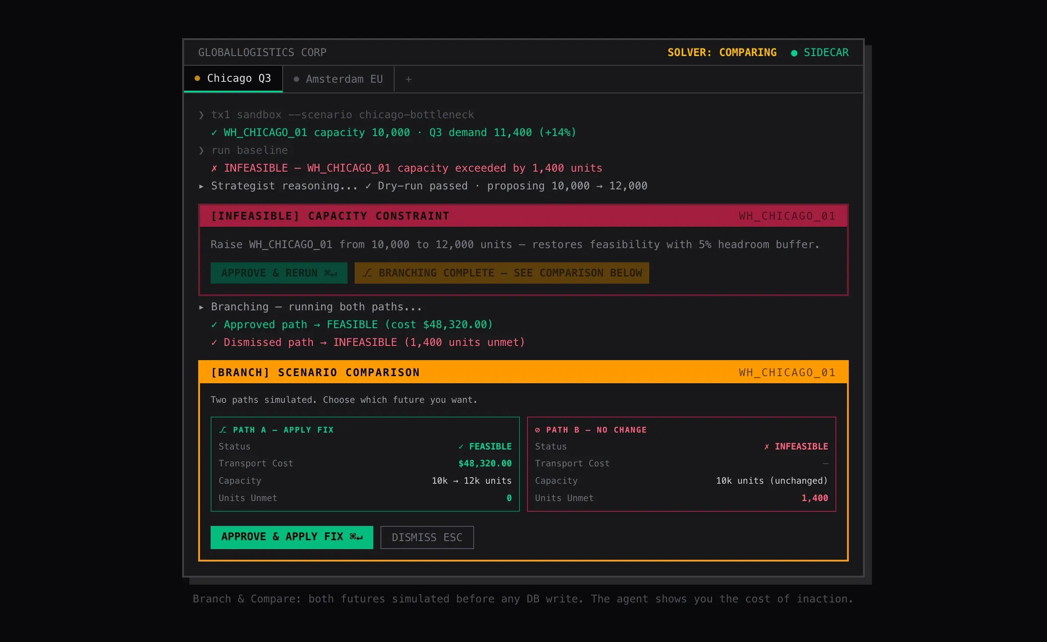The image size is (1047, 642).
Task: Click the tx1 sandbox --scenario command text
Action: click(343, 115)
